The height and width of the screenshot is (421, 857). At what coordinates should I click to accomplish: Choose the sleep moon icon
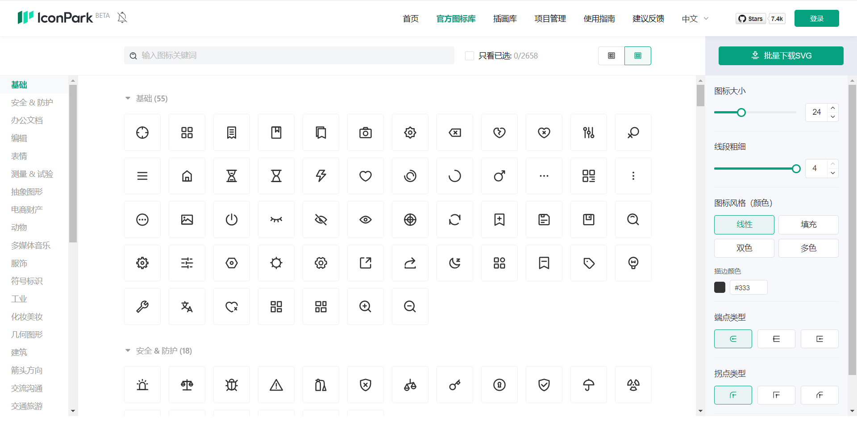click(x=455, y=263)
